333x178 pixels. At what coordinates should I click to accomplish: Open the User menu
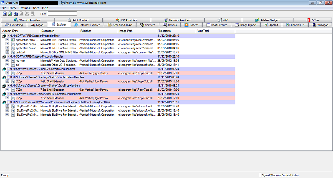(x=36, y=8)
